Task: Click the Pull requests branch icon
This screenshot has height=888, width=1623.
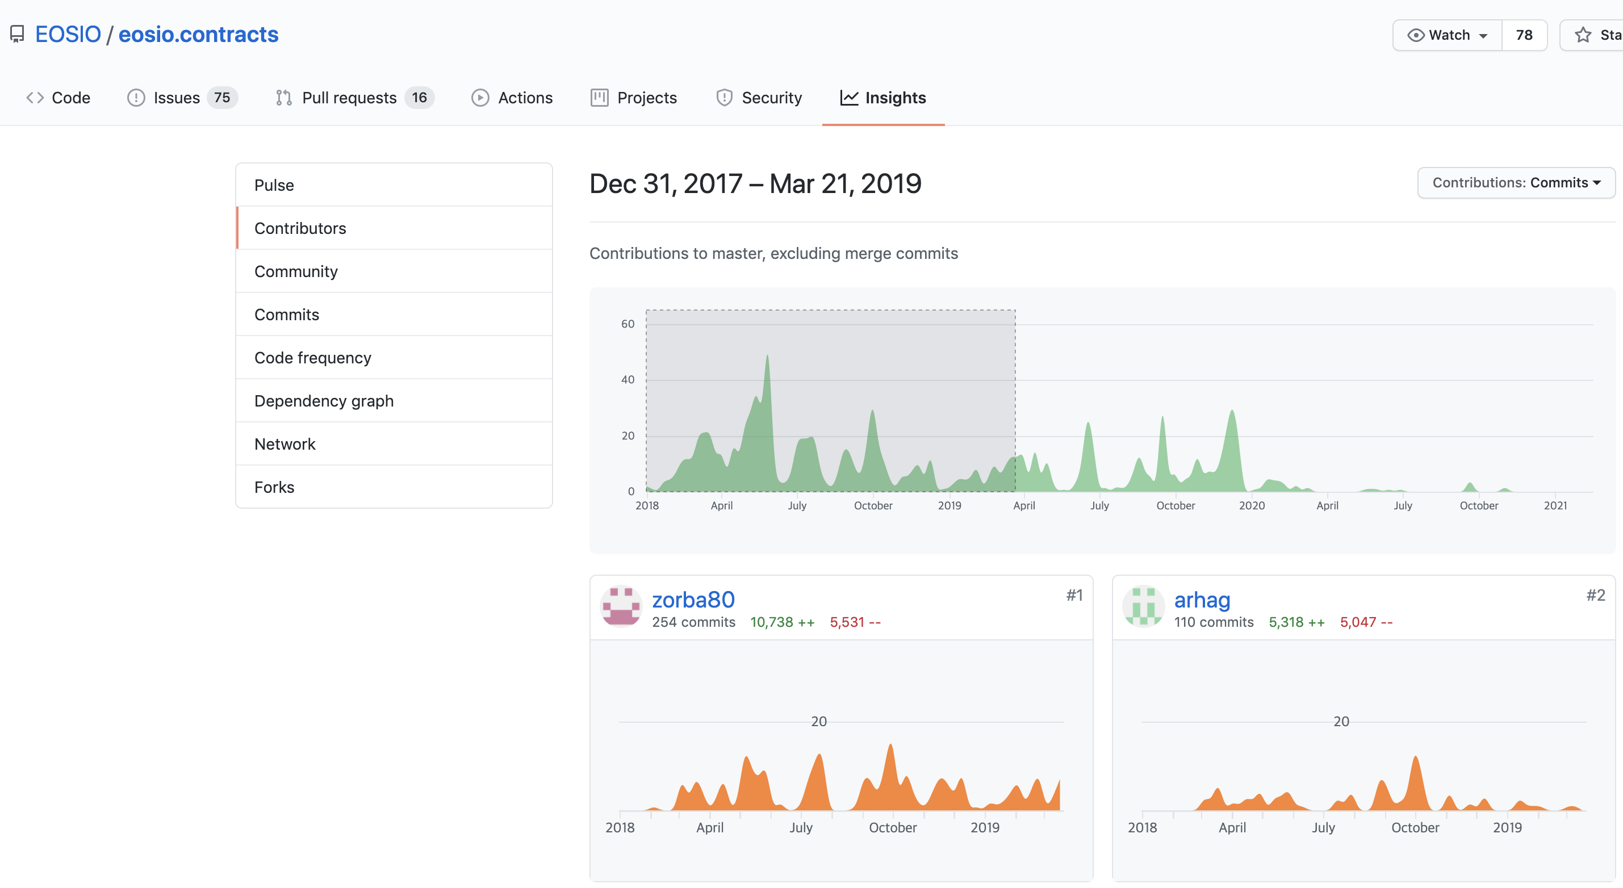Action: [x=283, y=98]
